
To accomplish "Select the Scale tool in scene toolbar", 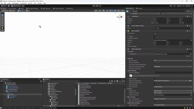I will pos(2,21).
